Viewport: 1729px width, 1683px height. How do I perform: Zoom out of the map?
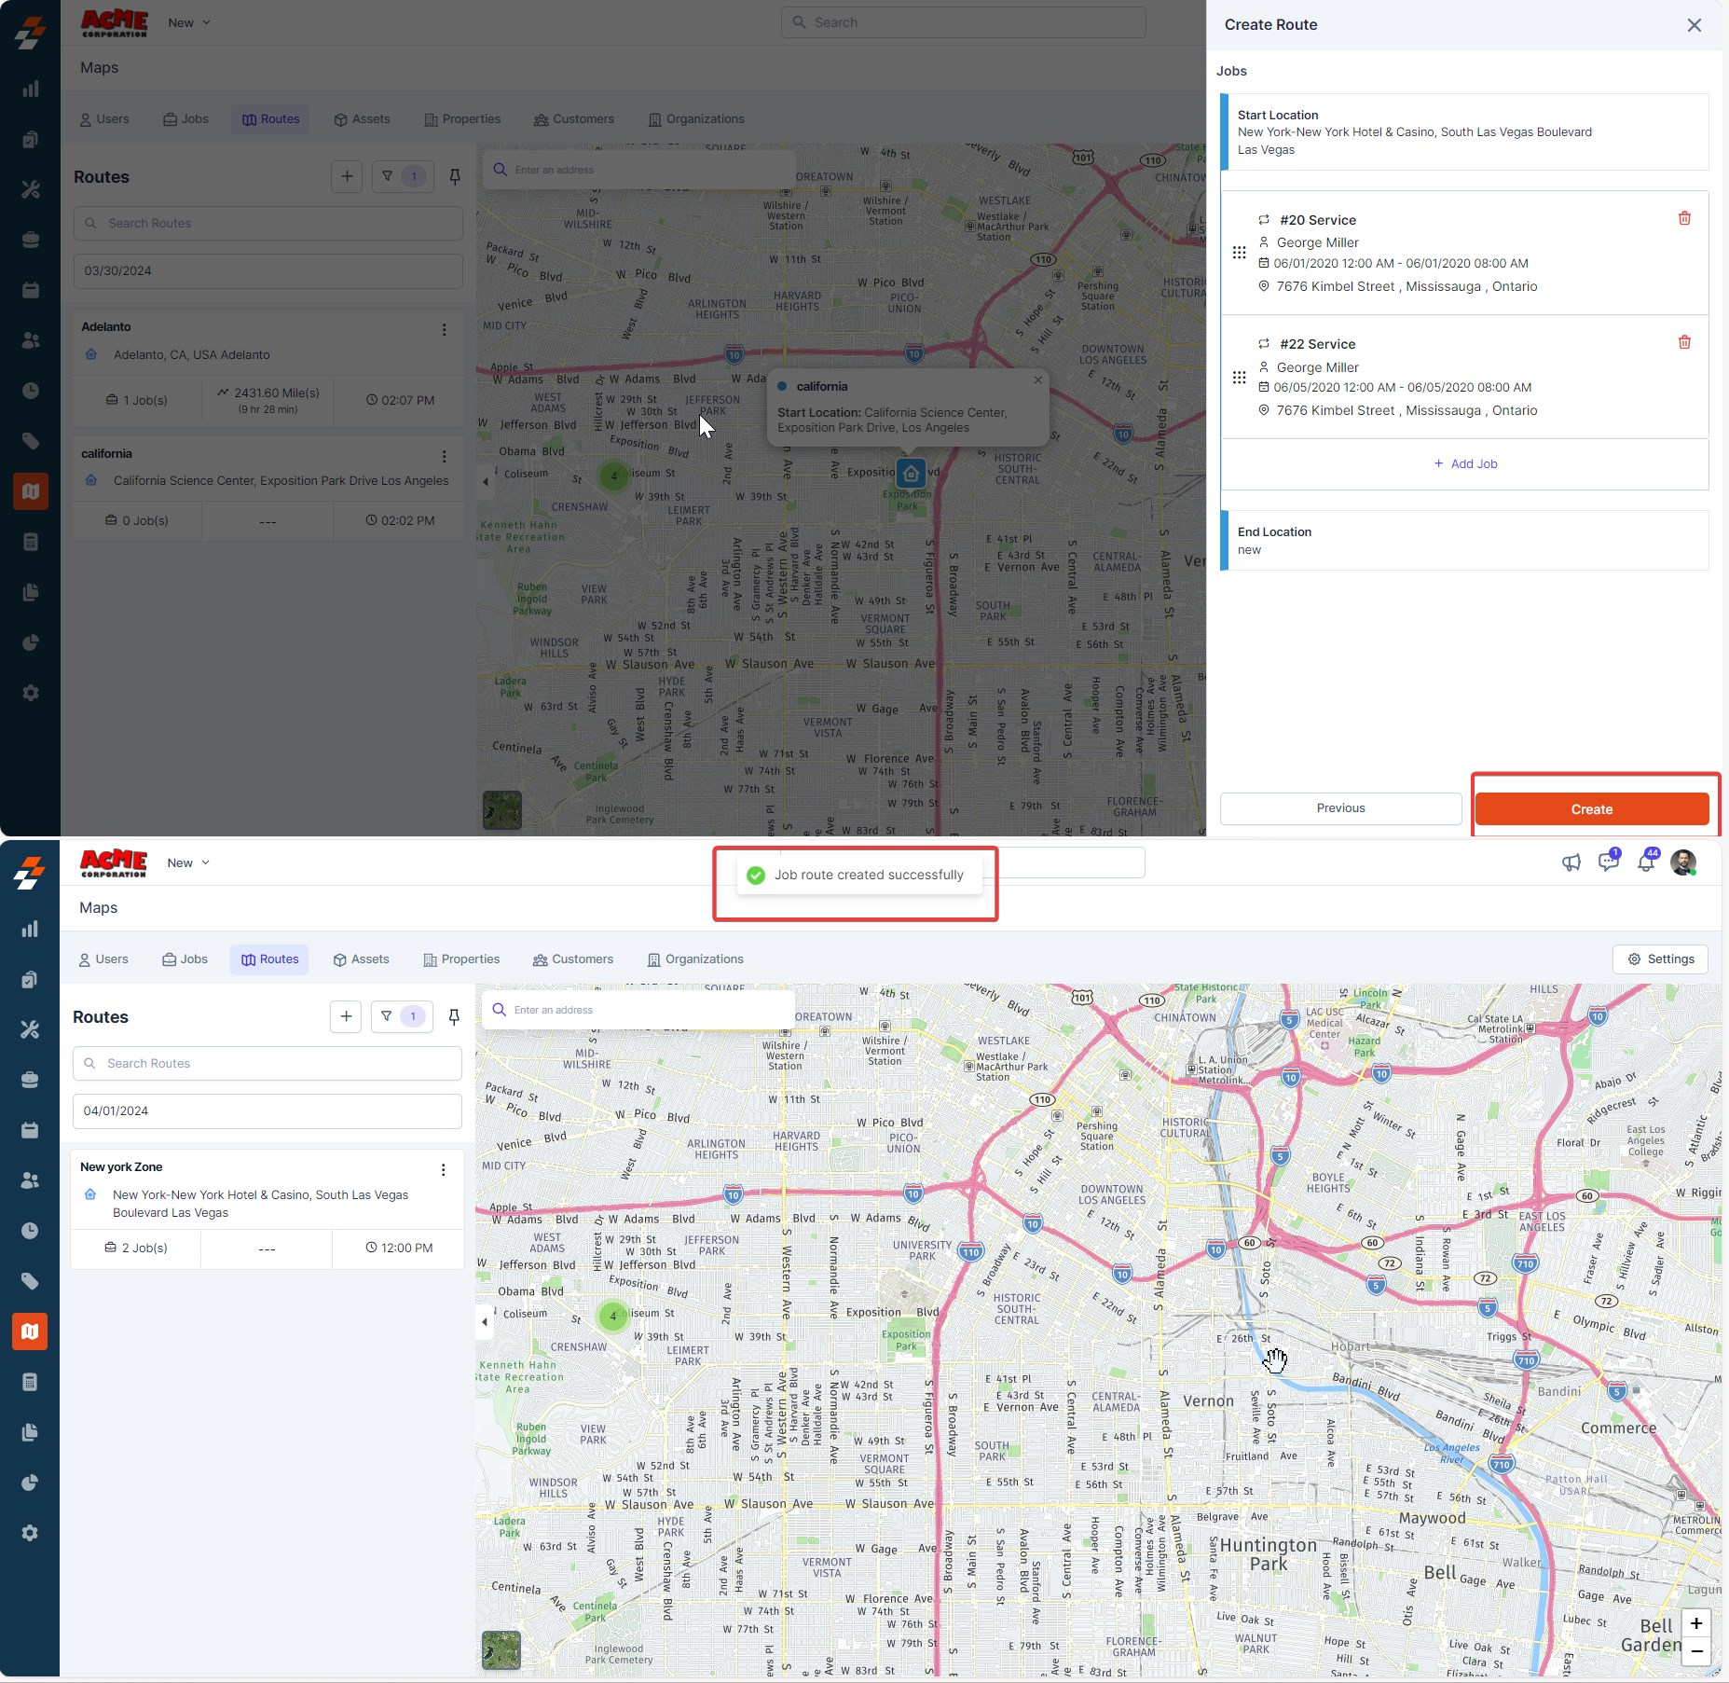[1695, 1651]
